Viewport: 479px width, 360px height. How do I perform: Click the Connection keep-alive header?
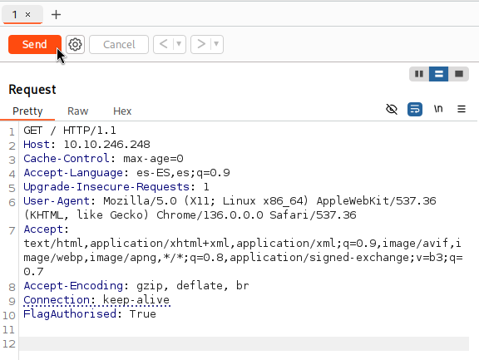tap(96, 300)
